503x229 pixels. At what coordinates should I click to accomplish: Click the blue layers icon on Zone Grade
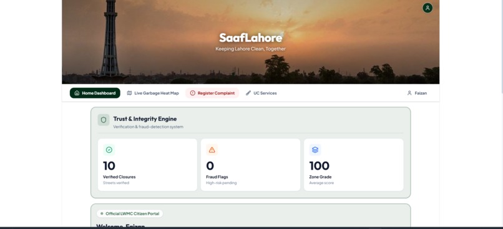(x=315, y=150)
